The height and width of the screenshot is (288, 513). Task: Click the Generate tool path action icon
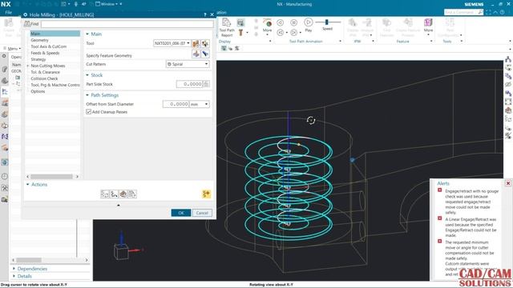pos(105,194)
